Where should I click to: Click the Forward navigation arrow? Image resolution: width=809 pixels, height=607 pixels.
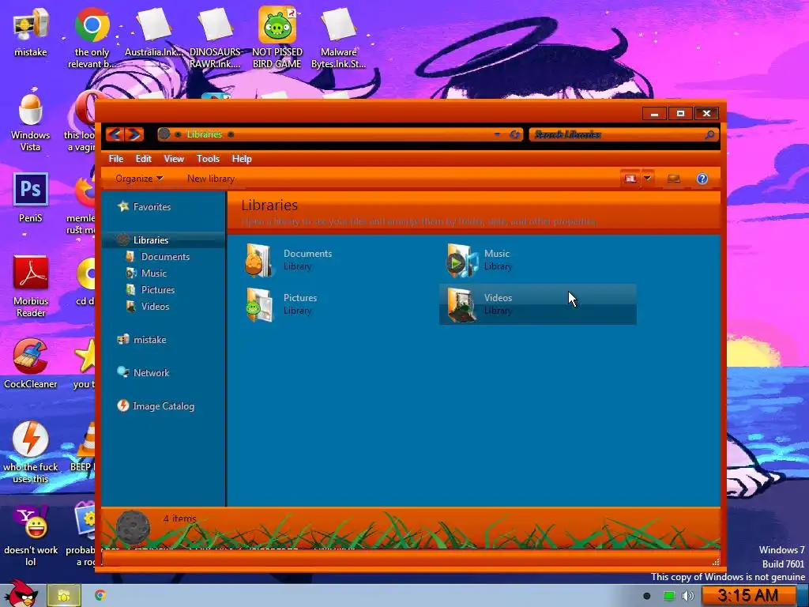click(134, 134)
